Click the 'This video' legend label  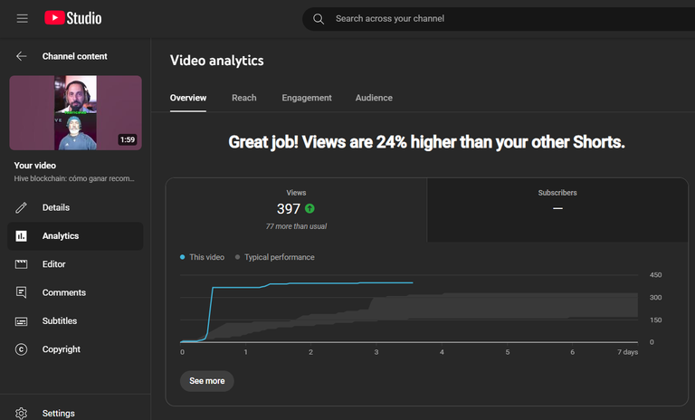[206, 257]
